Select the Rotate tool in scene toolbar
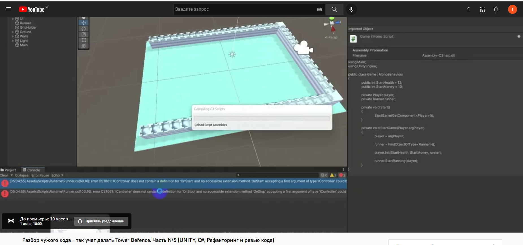 [x=84, y=29]
